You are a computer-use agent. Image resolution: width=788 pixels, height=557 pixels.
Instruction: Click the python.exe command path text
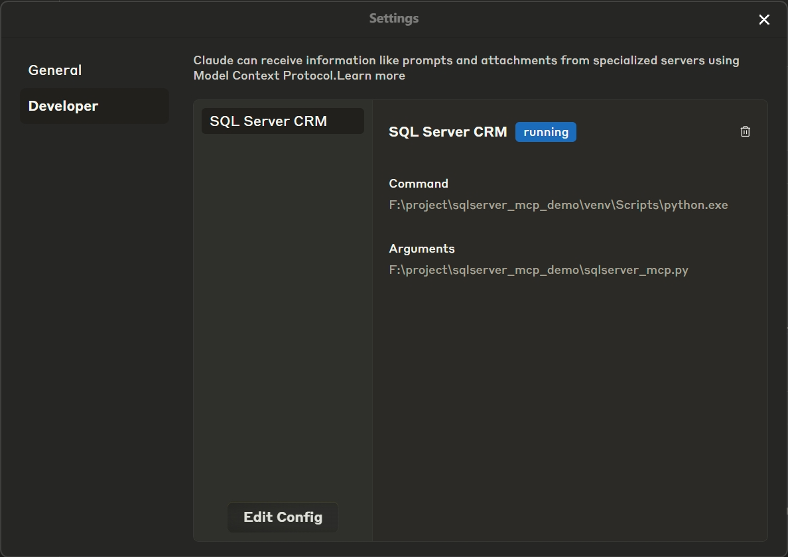click(x=558, y=205)
